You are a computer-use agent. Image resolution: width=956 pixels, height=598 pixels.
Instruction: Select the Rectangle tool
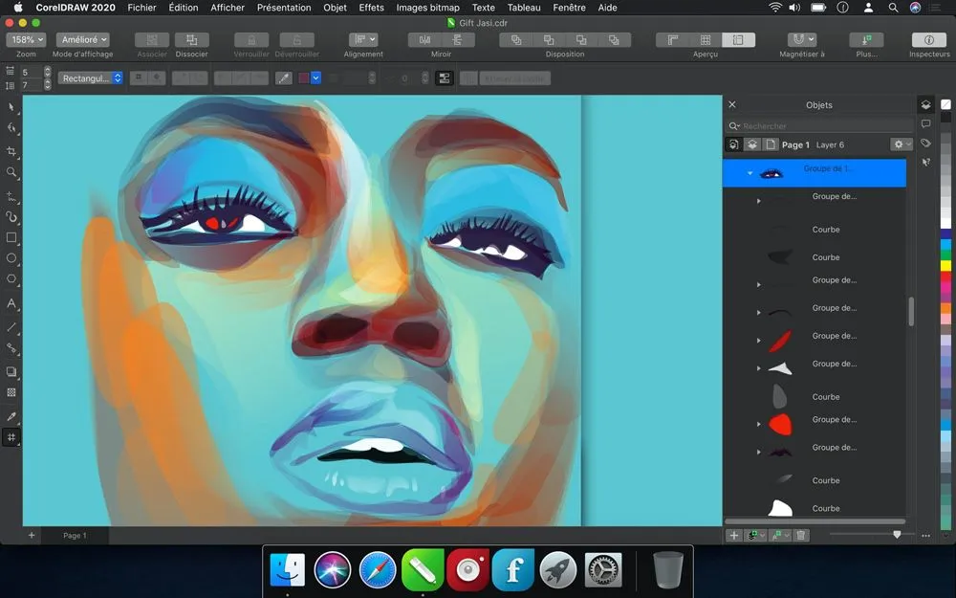11,237
